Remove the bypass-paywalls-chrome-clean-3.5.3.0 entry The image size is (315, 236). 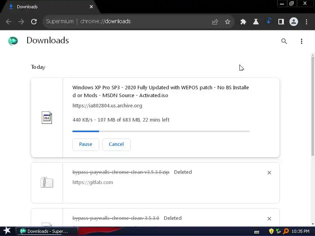pos(269,219)
